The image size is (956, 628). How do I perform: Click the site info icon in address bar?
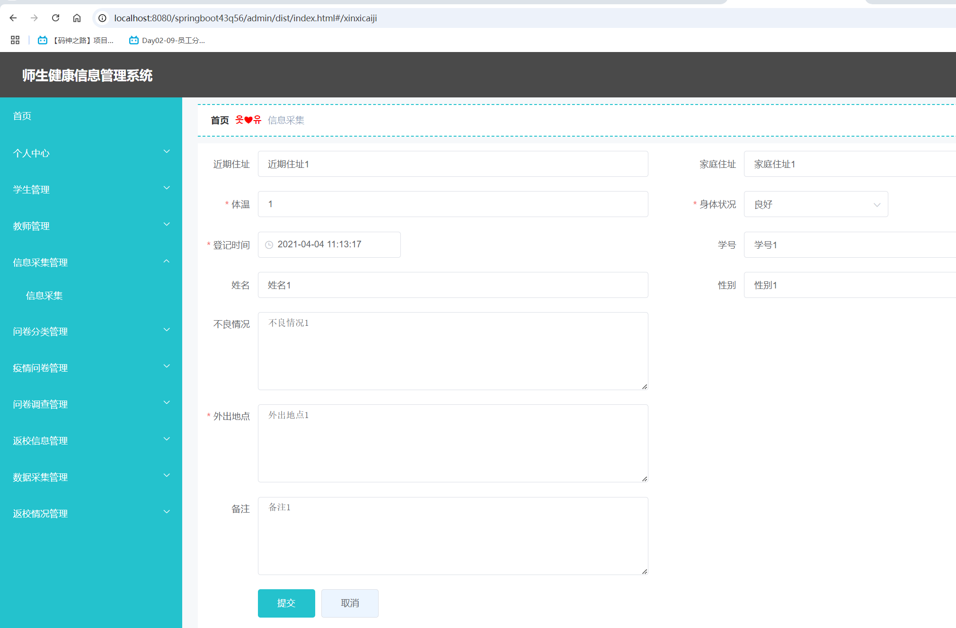click(102, 18)
